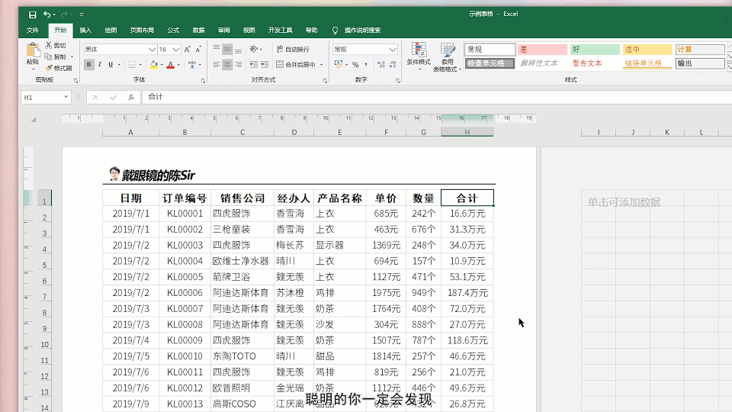The image size is (732, 412).
Task: Click the increase indent icon
Action: click(265, 64)
